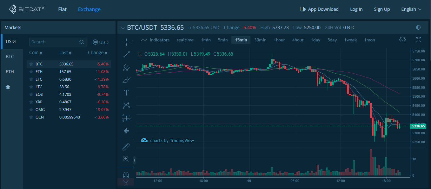Open the Indicators button
Image resolution: width=431 pixels, height=189 pixels.
tap(156, 40)
